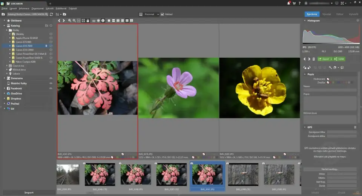Screen dimensions: 362x196
Task: Go to the next image arrow
Action: coord(64,20)
